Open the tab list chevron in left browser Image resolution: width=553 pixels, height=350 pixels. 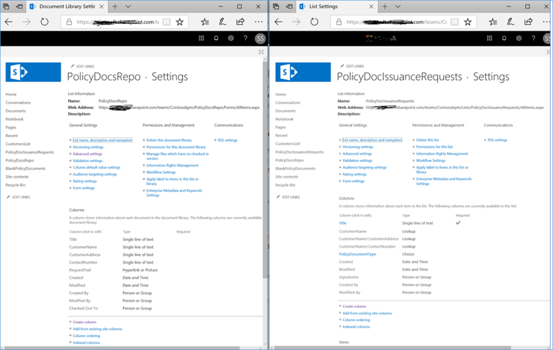(x=128, y=7)
